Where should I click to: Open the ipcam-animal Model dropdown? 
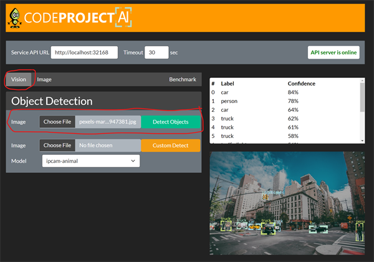(91, 161)
